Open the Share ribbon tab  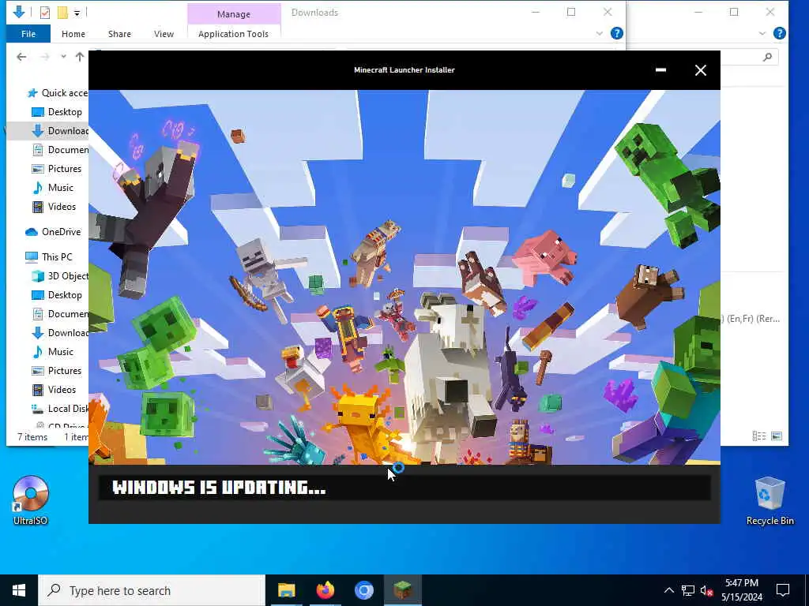(119, 34)
